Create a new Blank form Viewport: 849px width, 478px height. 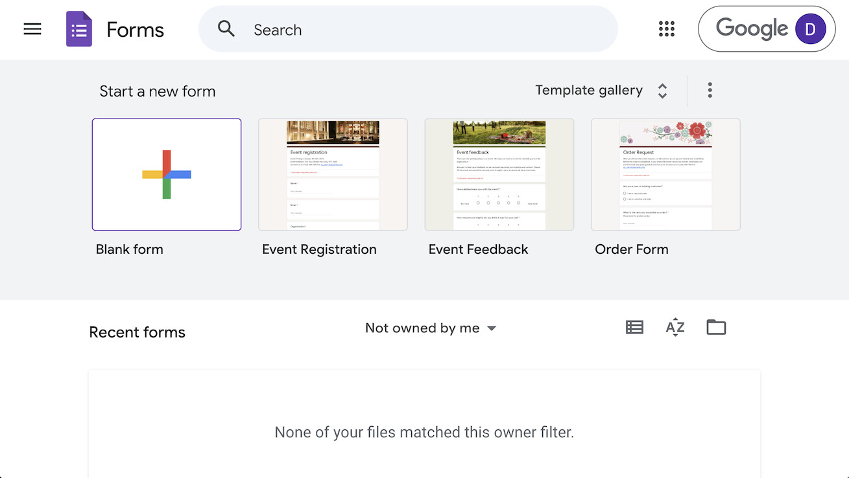[x=166, y=174]
